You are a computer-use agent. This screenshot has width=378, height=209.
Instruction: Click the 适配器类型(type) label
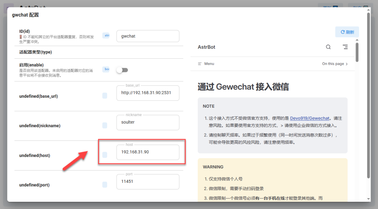(35, 52)
